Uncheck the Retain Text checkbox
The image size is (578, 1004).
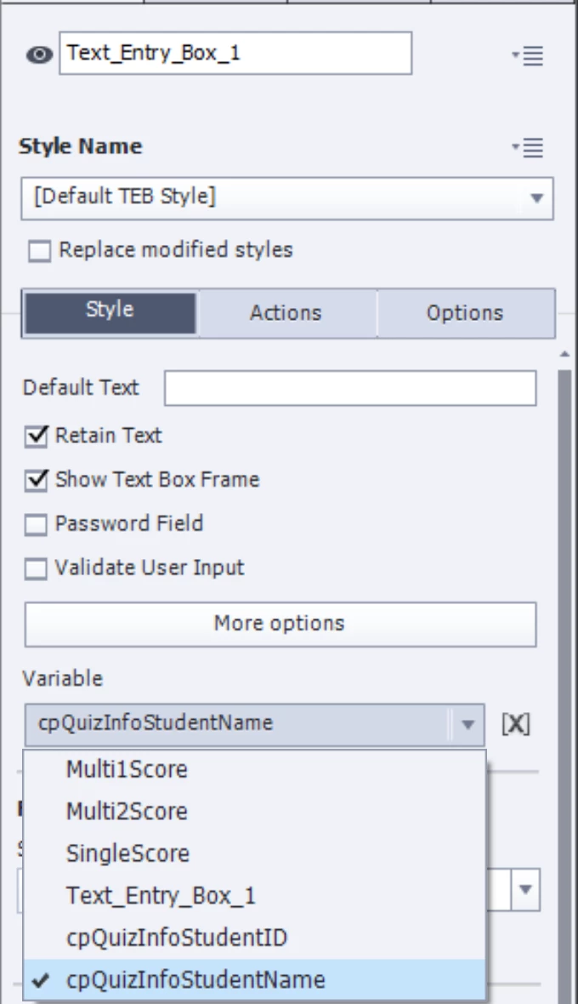(36, 436)
